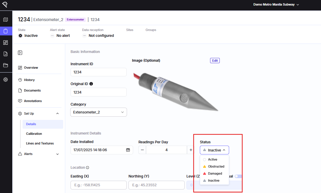Click the Original ID info icon
This screenshot has width=321, height=193.
pos(91,84)
